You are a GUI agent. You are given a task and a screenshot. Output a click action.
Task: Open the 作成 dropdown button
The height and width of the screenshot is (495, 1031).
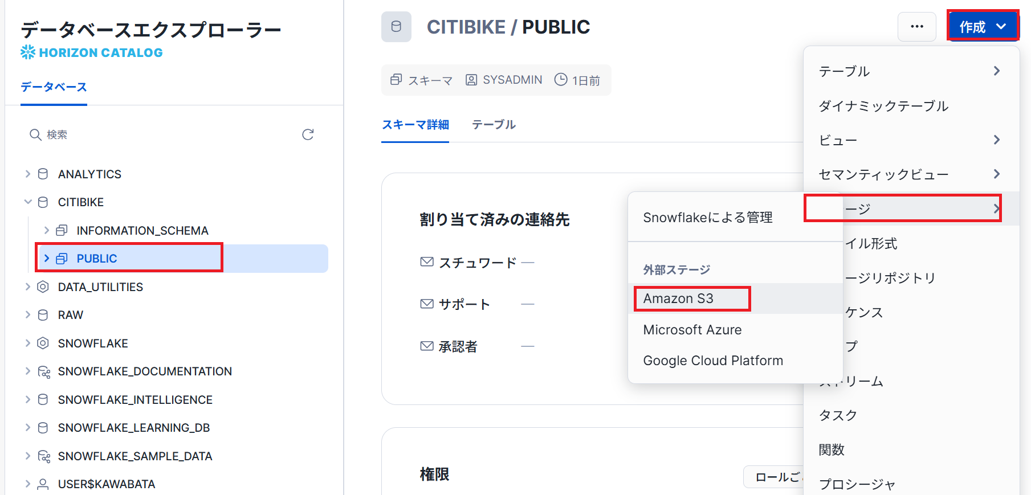point(983,26)
